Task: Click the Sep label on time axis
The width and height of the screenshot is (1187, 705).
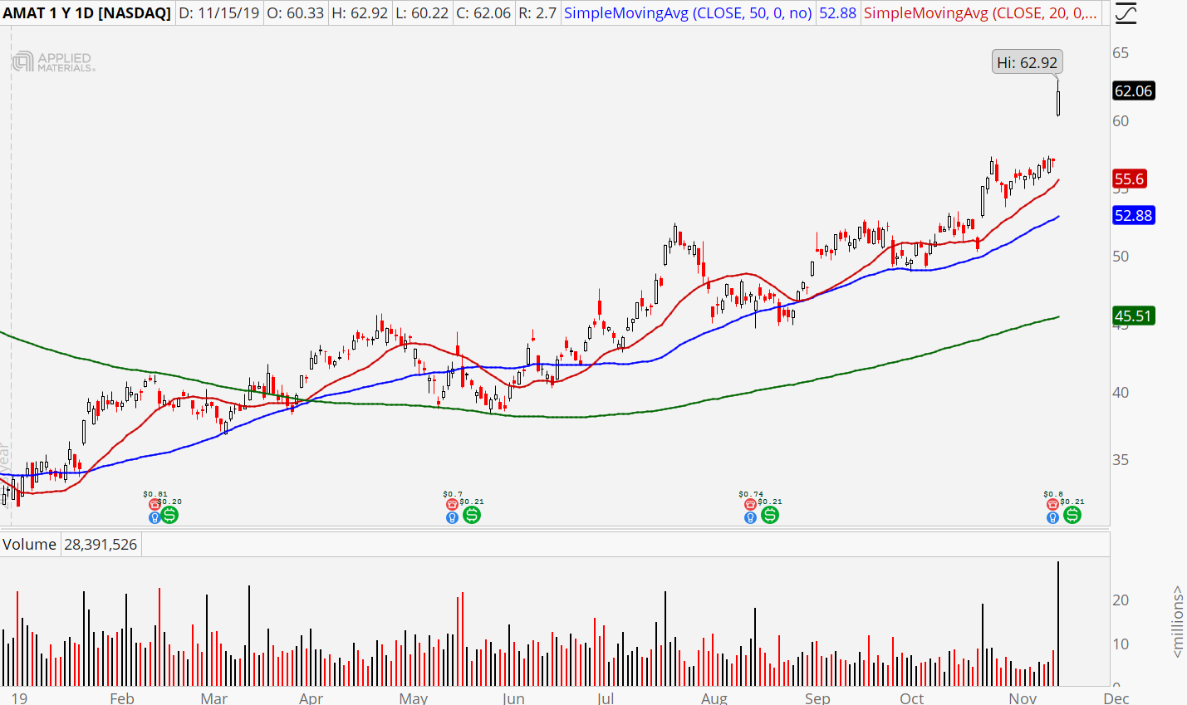Action: coord(817,698)
